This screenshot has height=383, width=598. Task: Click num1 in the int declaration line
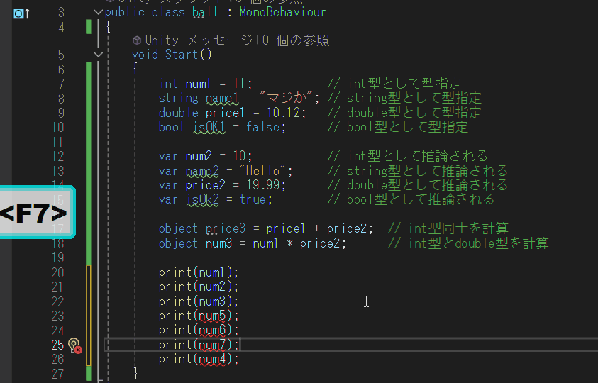[x=198, y=84]
